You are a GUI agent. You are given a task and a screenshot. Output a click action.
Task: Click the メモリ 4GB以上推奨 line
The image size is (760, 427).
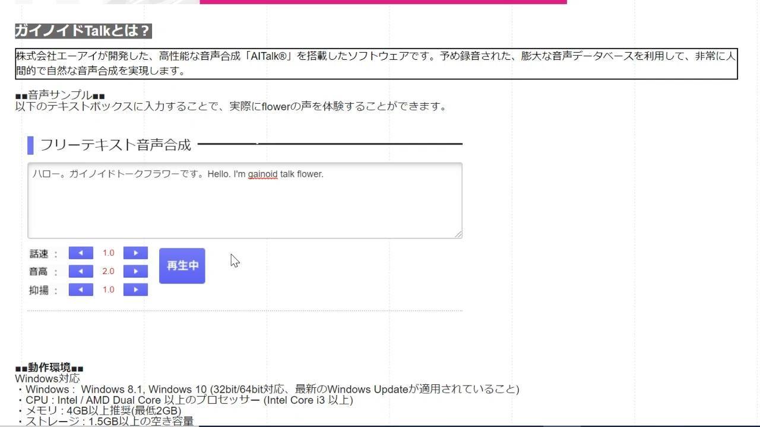[99, 410]
